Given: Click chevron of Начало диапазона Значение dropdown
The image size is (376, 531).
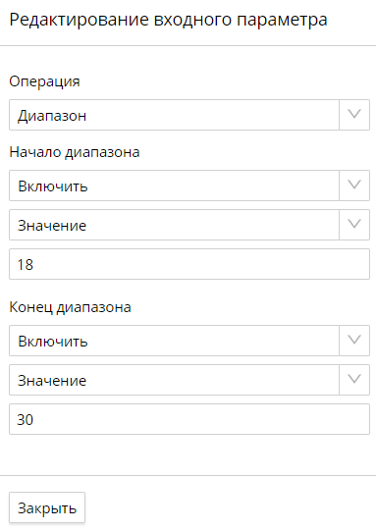Looking at the screenshot, I should [x=354, y=225].
